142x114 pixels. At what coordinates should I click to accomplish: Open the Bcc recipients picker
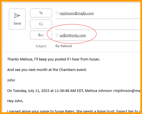click(41, 35)
